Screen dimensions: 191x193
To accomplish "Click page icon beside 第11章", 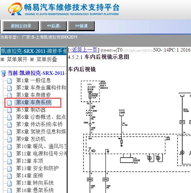I will tap(10, 154).
